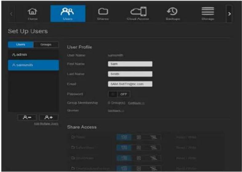The width and height of the screenshot is (242, 172).
Task: Click the User Profile heading
Action: [x=79, y=47]
